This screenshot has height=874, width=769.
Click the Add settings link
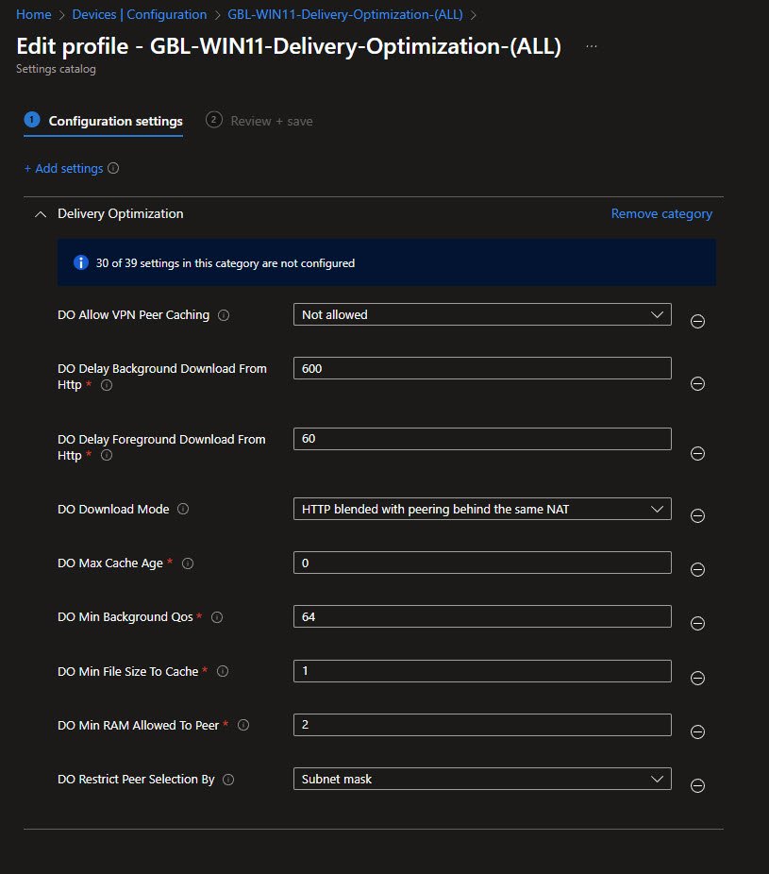click(63, 168)
